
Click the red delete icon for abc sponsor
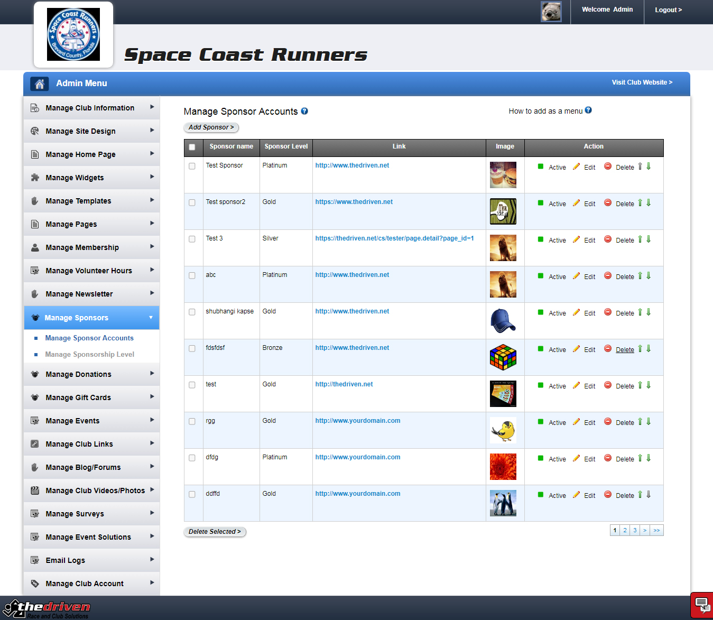click(608, 276)
